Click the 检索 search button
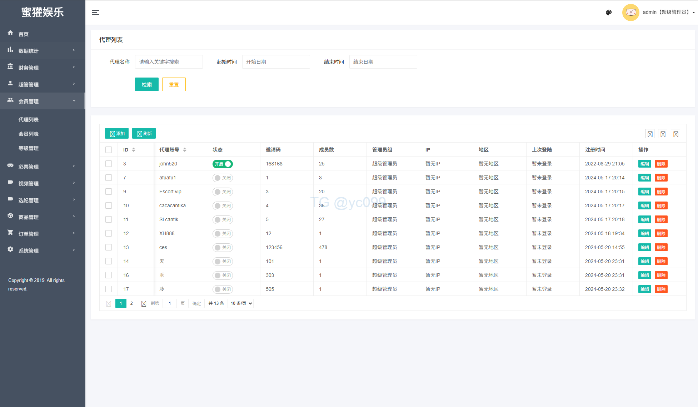 pos(146,85)
